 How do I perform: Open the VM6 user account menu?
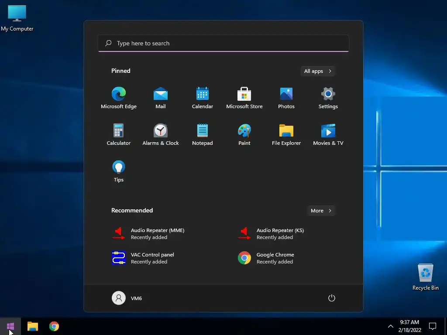pyautogui.click(x=127, y=298)
